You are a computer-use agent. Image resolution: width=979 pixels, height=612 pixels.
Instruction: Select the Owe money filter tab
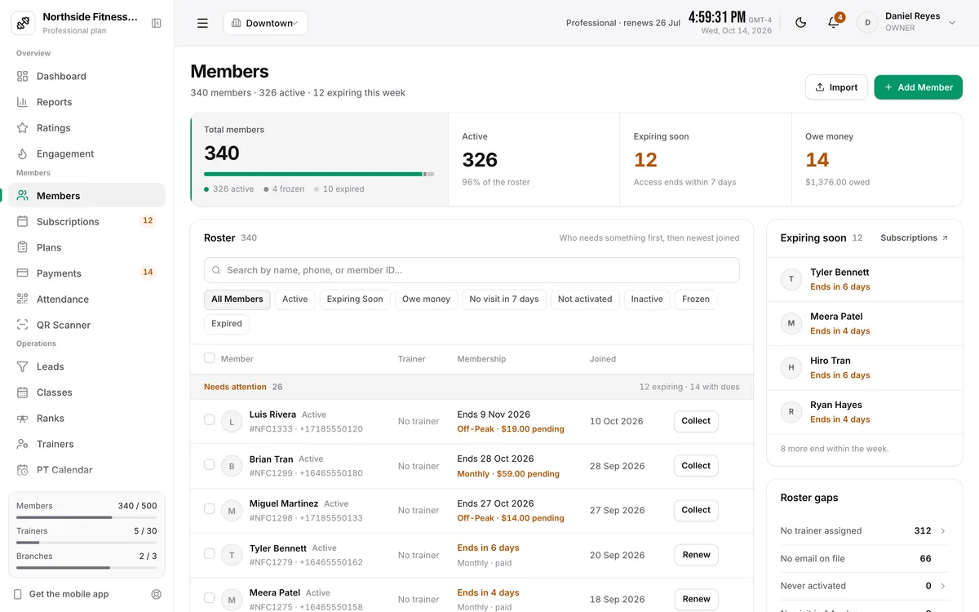426,299
